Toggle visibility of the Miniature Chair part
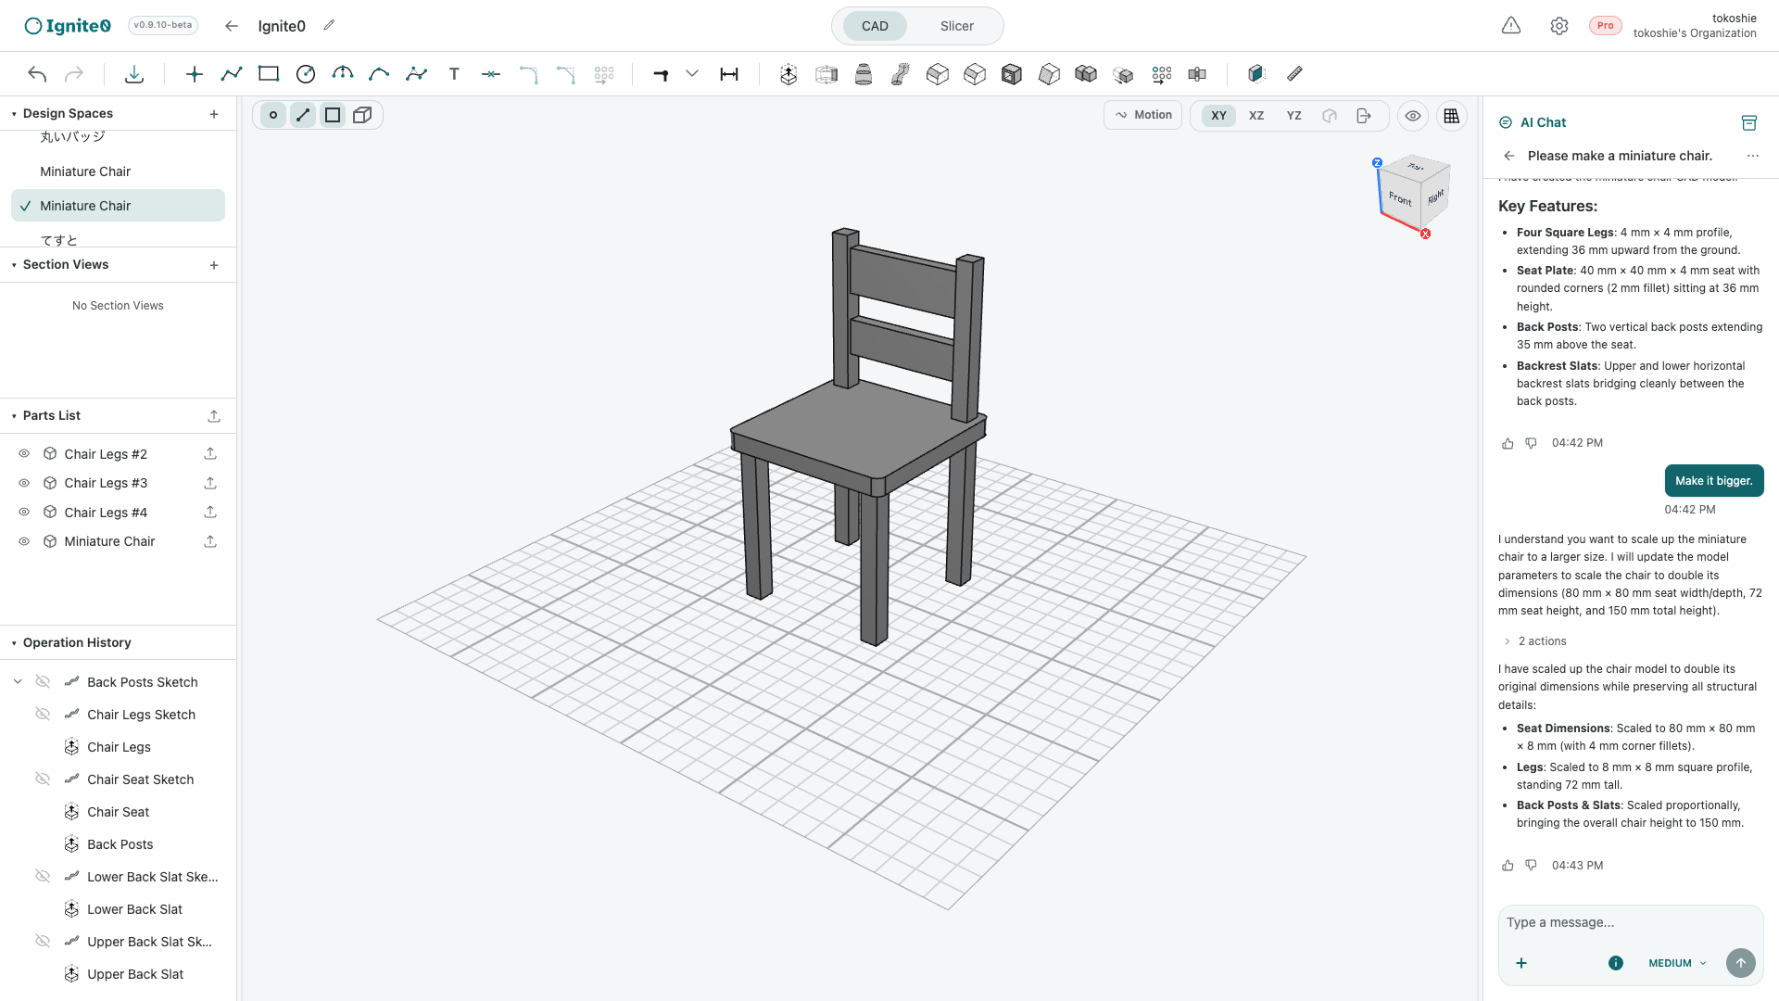1779x1001 pixels. (x=24, y=541)
